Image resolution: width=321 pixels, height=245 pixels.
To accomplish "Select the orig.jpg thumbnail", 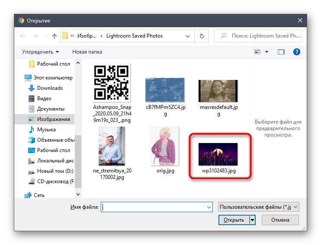I will tap(164, 146).
